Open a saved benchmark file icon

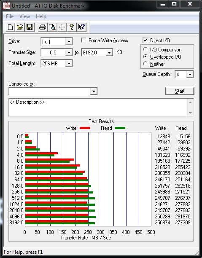tap(20, 27)
